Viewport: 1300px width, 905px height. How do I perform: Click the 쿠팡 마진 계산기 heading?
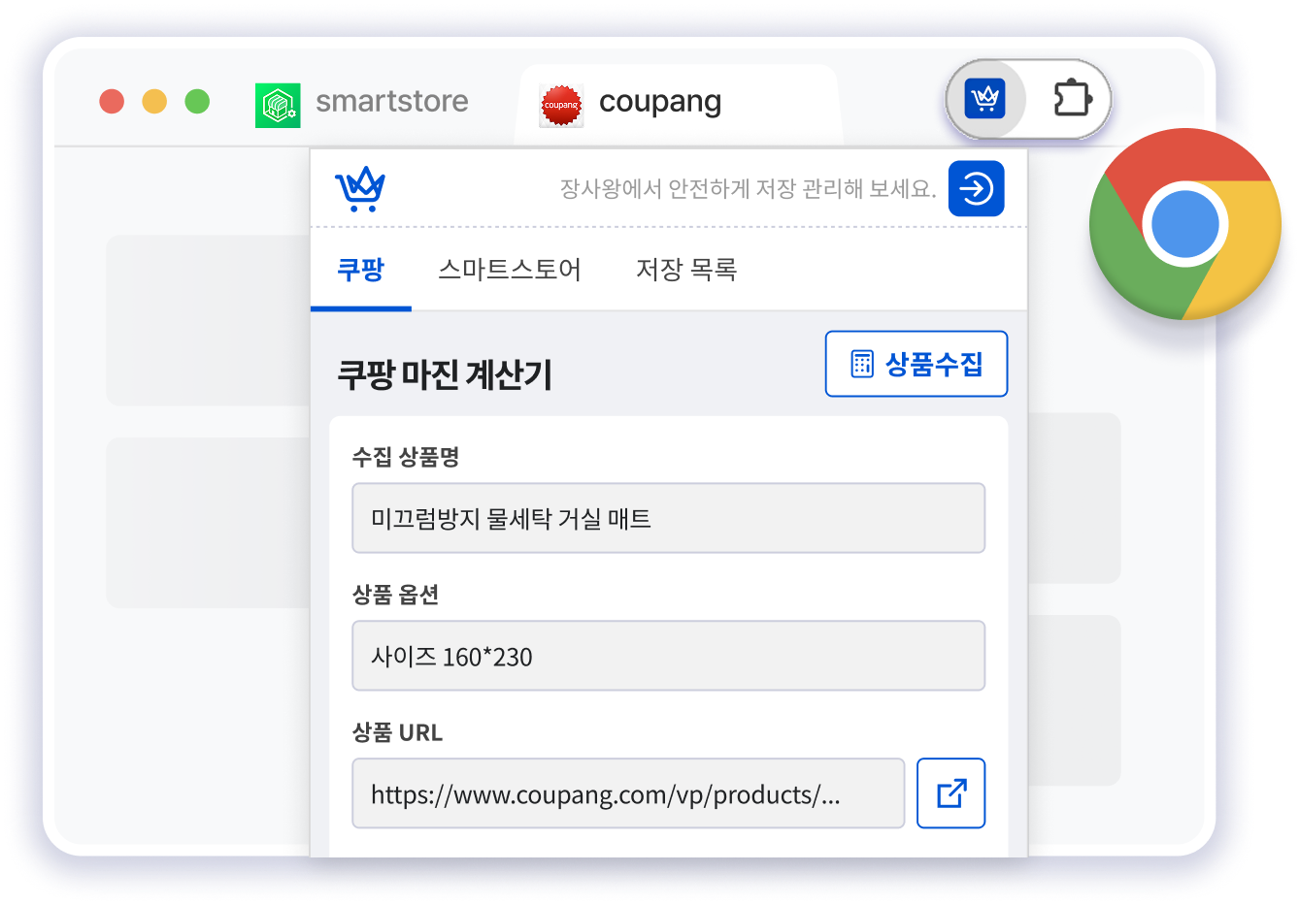(445, 374)
